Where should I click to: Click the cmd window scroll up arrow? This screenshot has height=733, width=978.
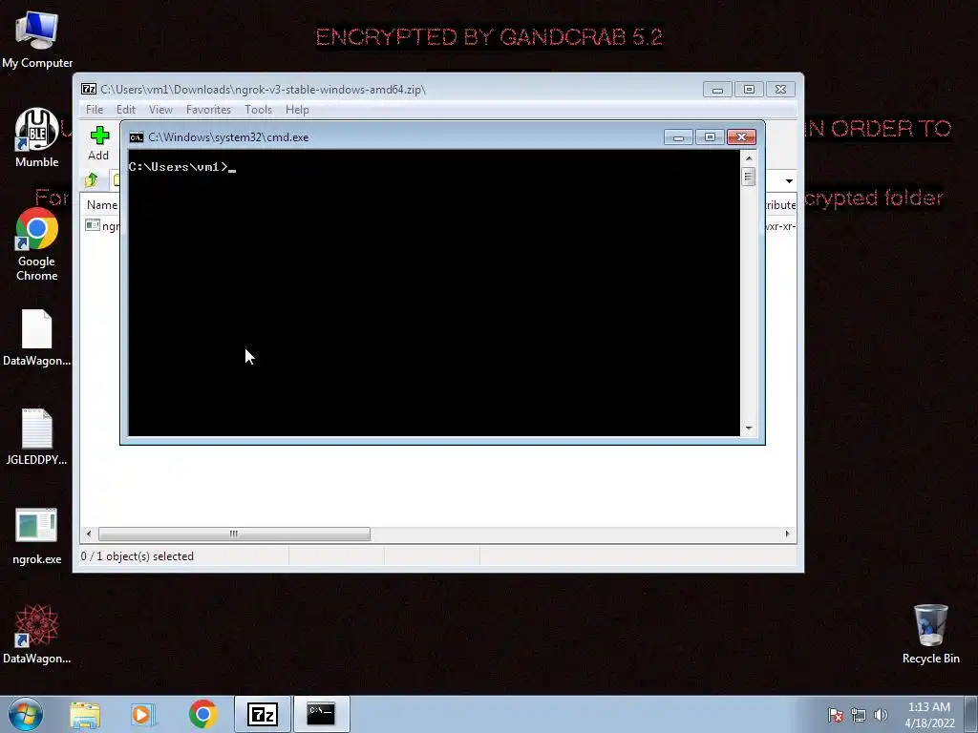tap(749, 158)
